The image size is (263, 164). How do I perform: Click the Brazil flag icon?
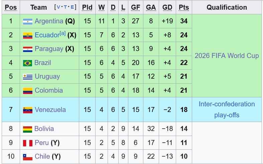(x=27, y=63)
